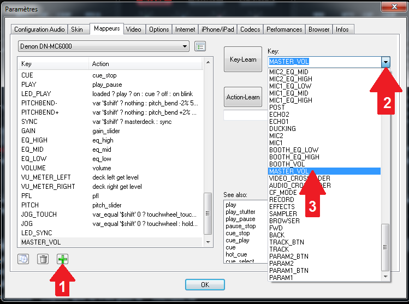Go to the Performances tab

(284, 29)
